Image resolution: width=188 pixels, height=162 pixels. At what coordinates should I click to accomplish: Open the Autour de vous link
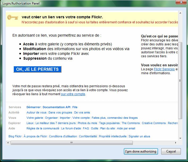point(36,112)
